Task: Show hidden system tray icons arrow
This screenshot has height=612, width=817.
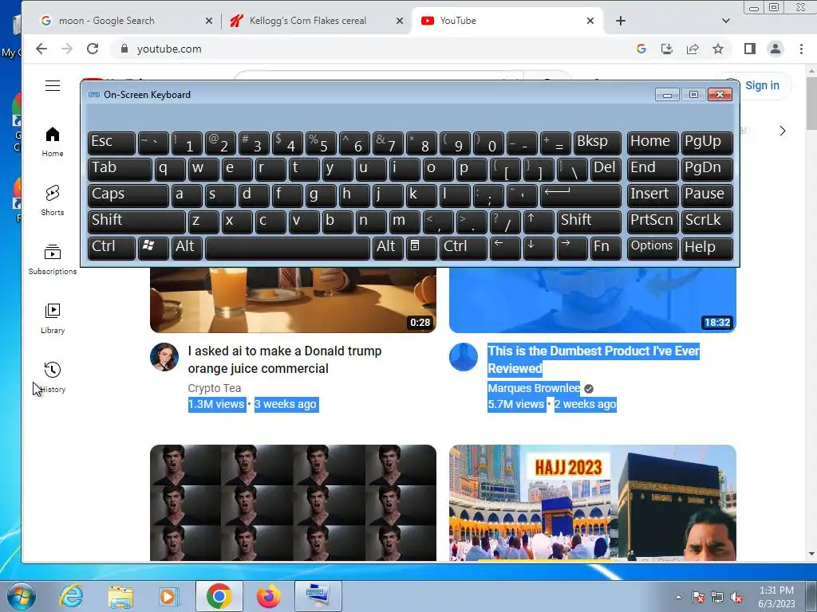Action: click(678, 598)
